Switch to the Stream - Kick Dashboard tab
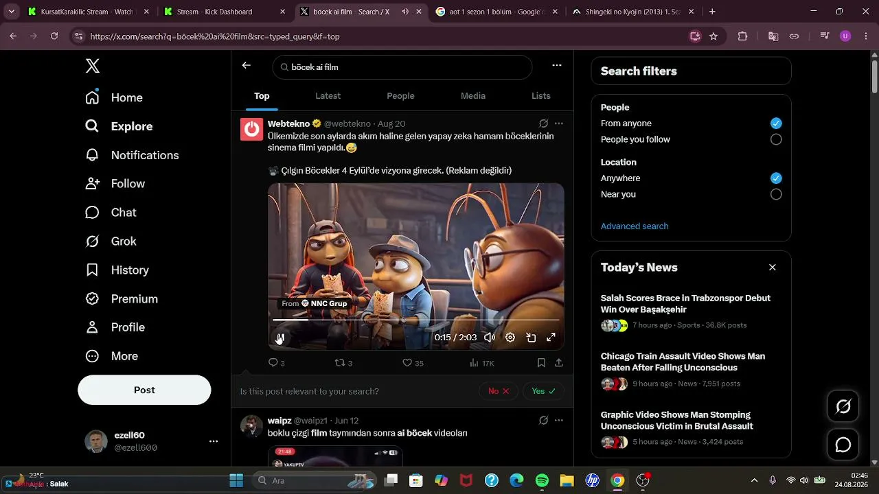The image size is (879, 494). 225,12
